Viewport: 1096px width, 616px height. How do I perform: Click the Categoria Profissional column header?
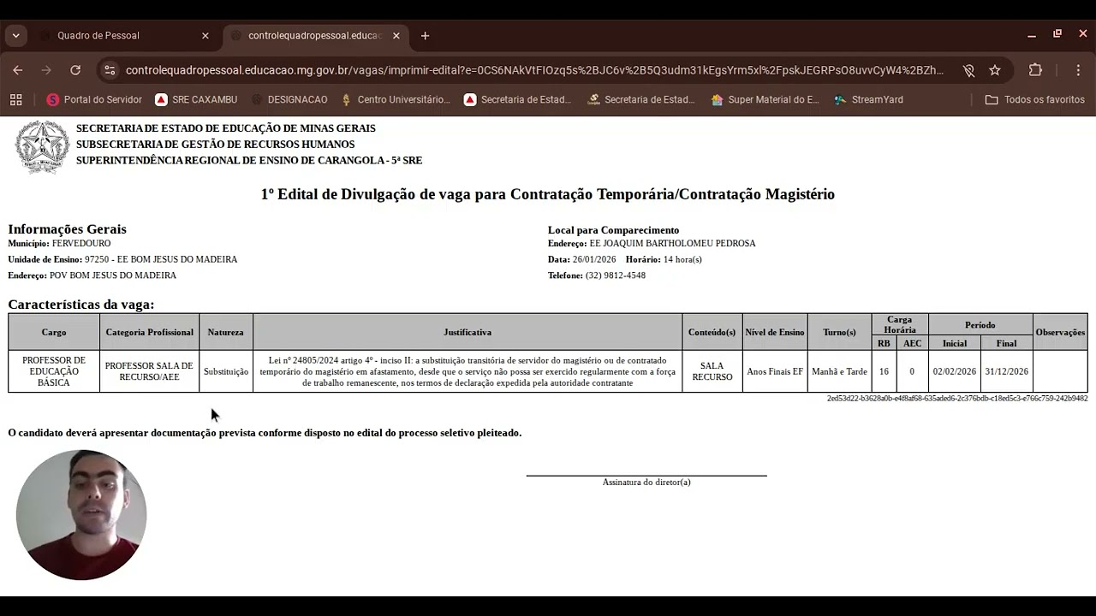(149, 332)
